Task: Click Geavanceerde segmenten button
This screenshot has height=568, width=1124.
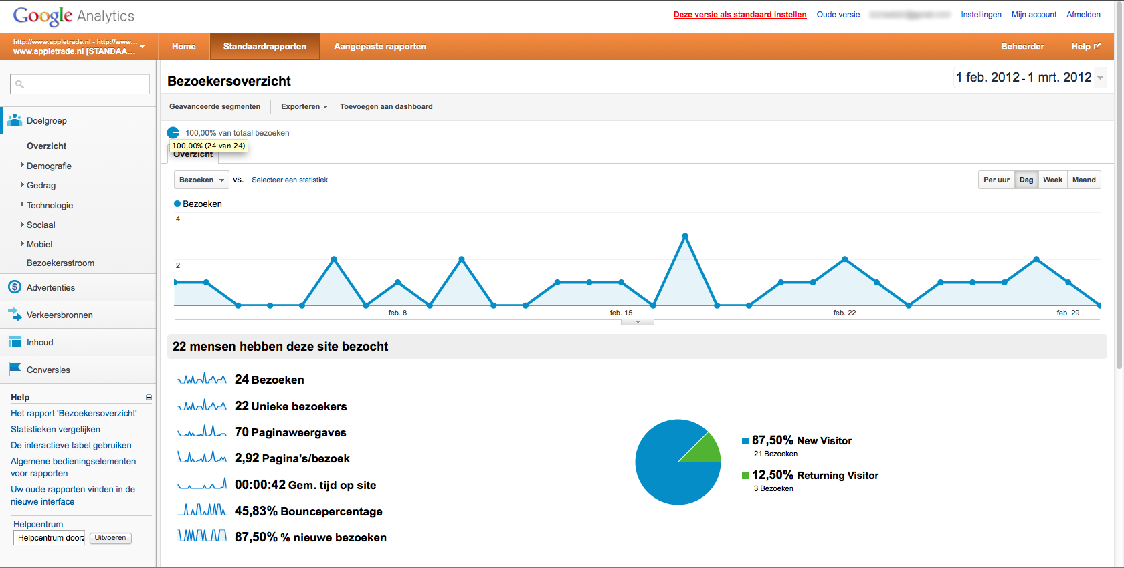Action: 215,106
